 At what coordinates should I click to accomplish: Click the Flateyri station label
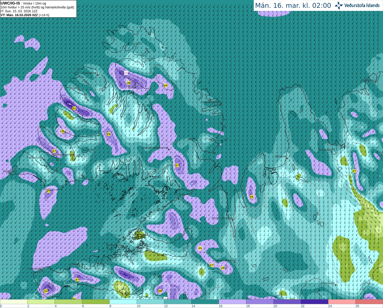pos(75,88)
